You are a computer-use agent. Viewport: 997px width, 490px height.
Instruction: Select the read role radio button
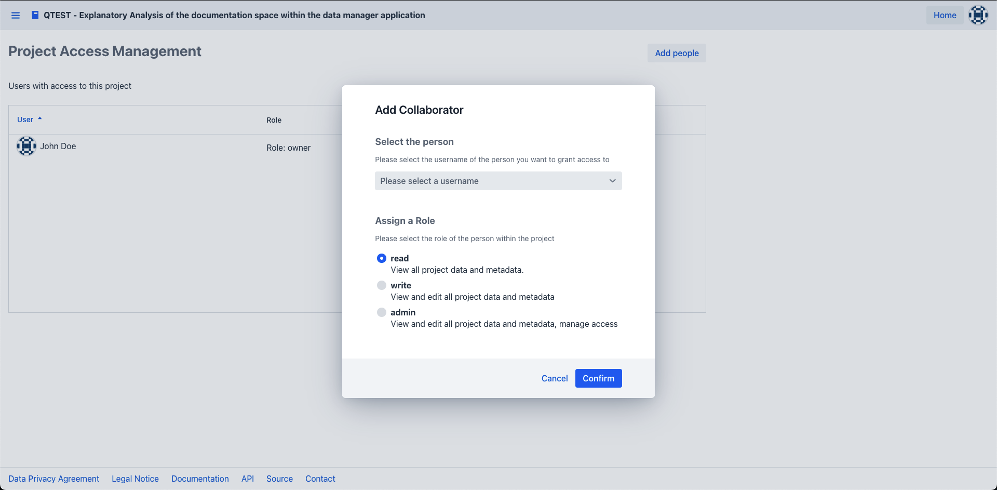(x=382, y=258)
